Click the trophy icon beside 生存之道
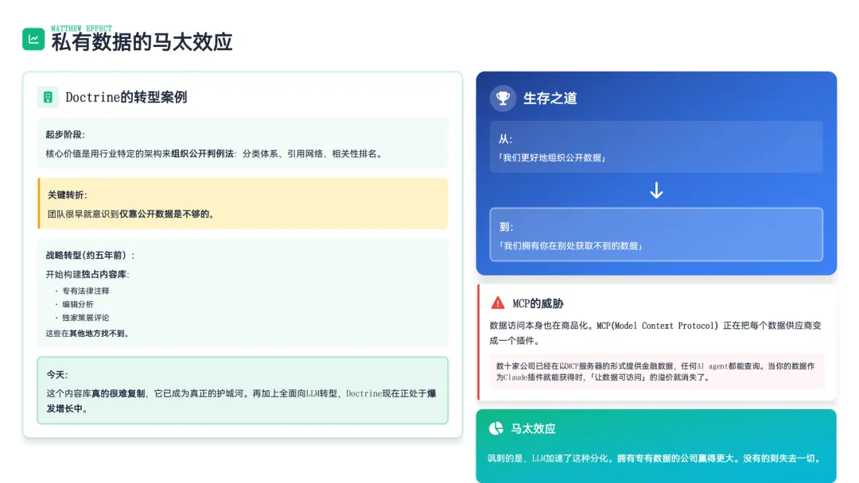 point(503,99)
